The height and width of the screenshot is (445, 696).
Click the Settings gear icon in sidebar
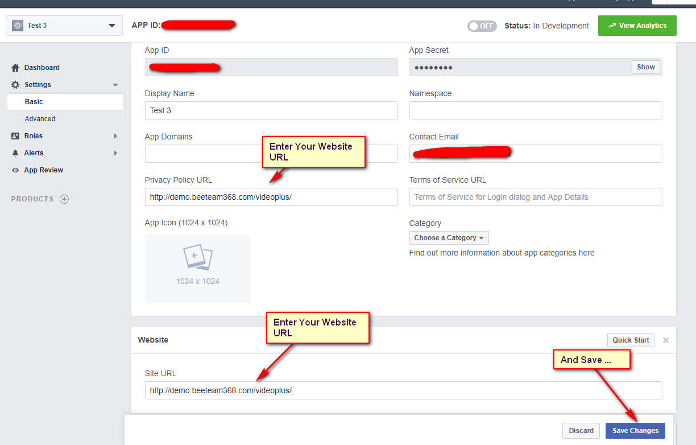(x=15, y=85)
